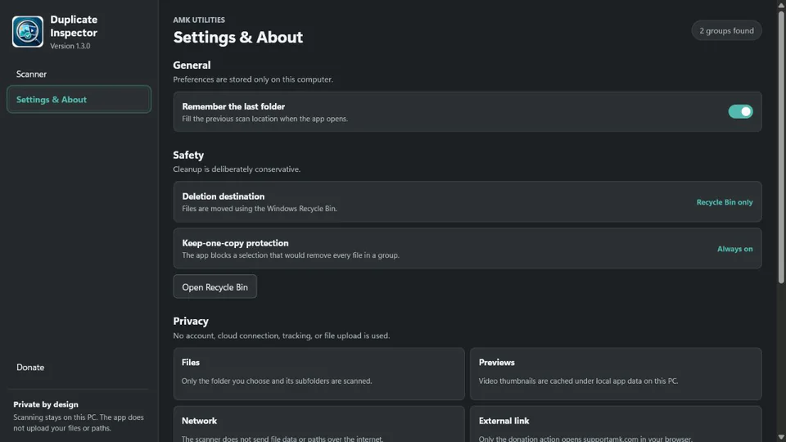
Task: Click the AMK UTILITIES label
Action: tap(199, 20)
